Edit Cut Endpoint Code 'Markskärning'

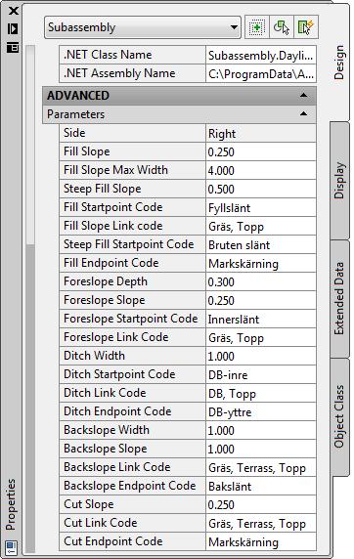point(261,541)
